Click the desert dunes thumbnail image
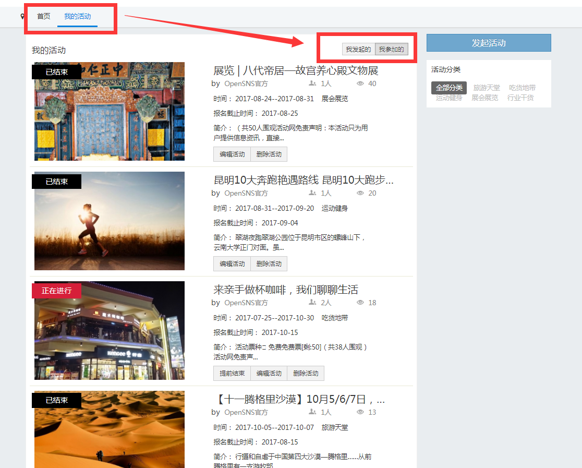 click(110, 429)
